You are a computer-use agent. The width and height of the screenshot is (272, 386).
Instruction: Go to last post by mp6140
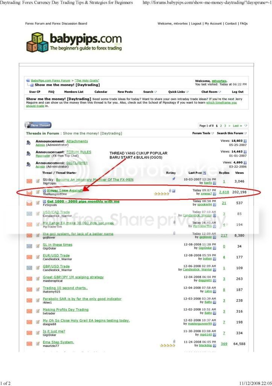pos(214,335)
